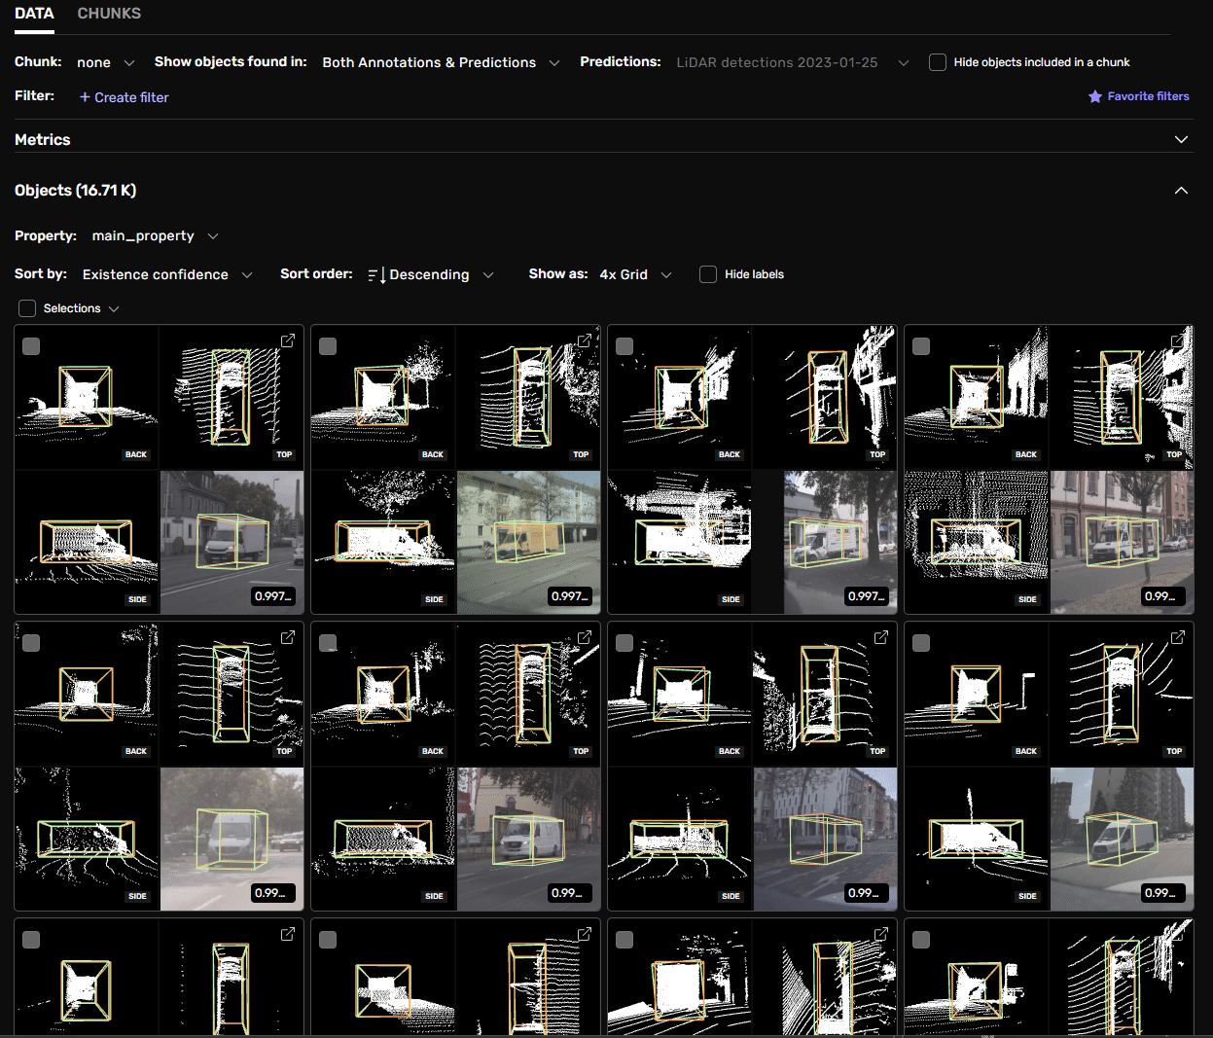The width and height of the screenshot is (1213, 1038).
Task: Click the Favorite filters star icon
Action: tap(1095, 96)
